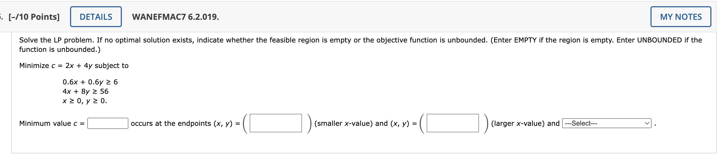
Task: Click the 'Minimum value c =' label
Action: pos(51,123)
